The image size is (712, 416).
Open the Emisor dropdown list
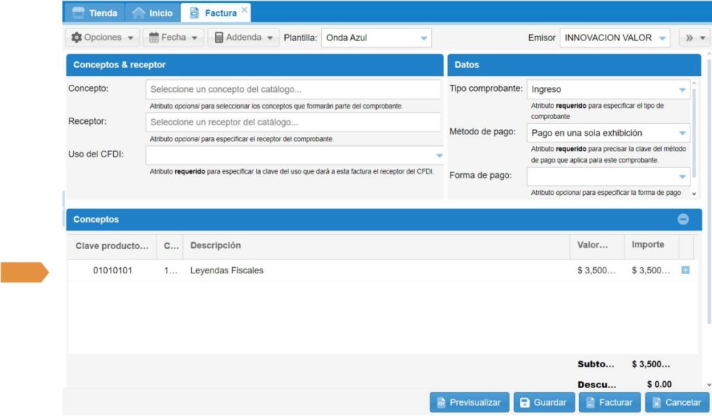(662, 38)
